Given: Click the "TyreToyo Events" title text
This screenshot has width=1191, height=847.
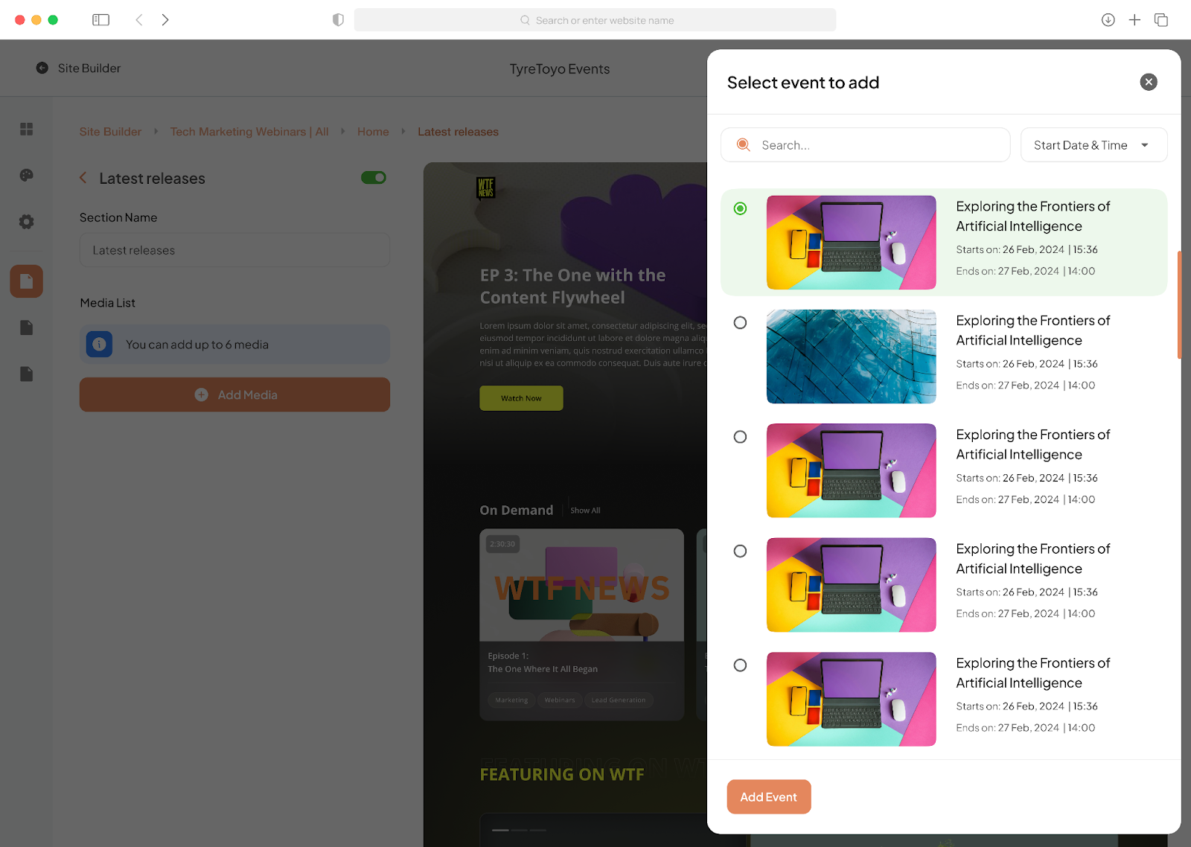Looking at the screenshot, I should point(560,69).
